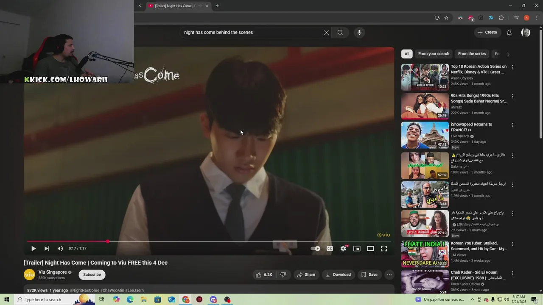Open YouTube notifications bell
This screenshot has width=543, height=305.
[509, 33]
